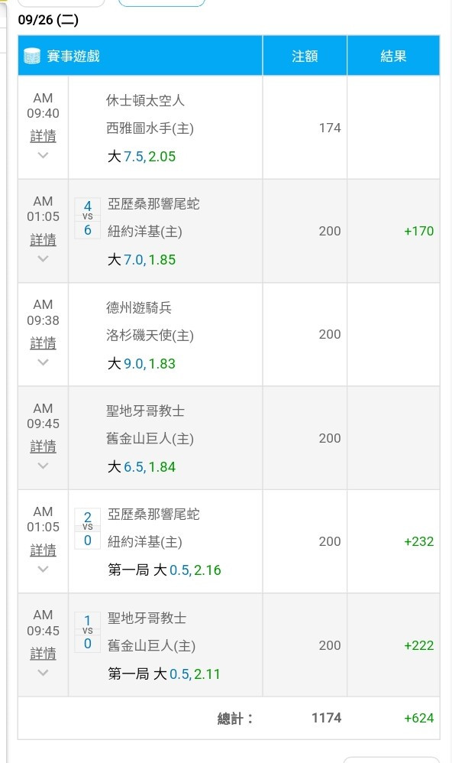This screenshot has width=465, height=763.
Task: Open 詳情 for 德州遊騎兵 09:38 game
Action: click(43, 343)
